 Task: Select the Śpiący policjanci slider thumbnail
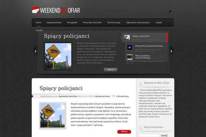tap(127, 37)
